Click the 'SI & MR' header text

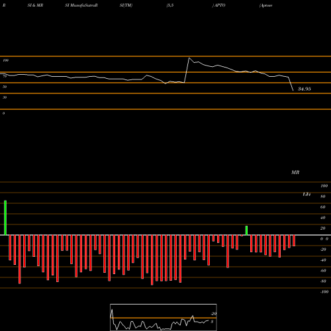[x=35, y=5]
